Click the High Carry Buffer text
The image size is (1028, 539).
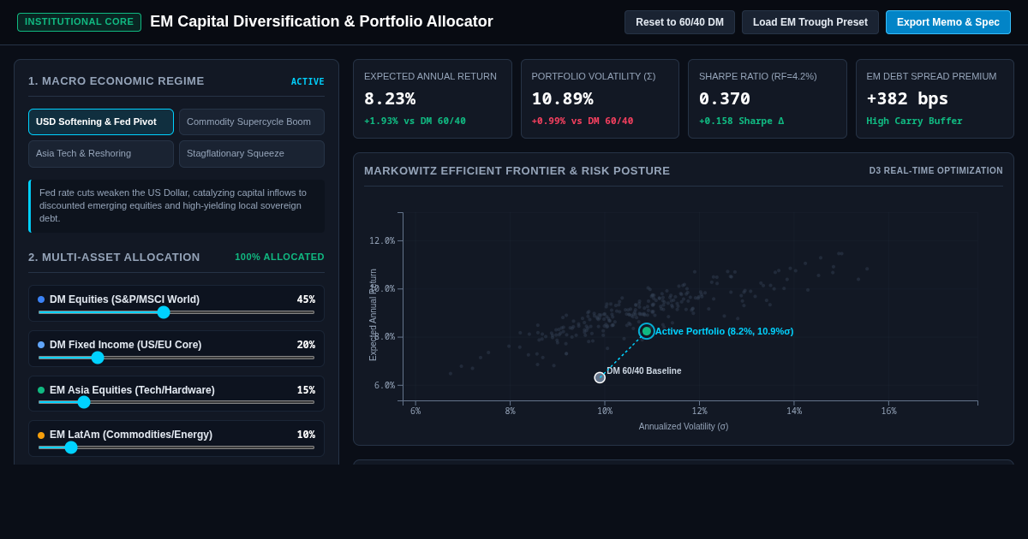point(914,121)
